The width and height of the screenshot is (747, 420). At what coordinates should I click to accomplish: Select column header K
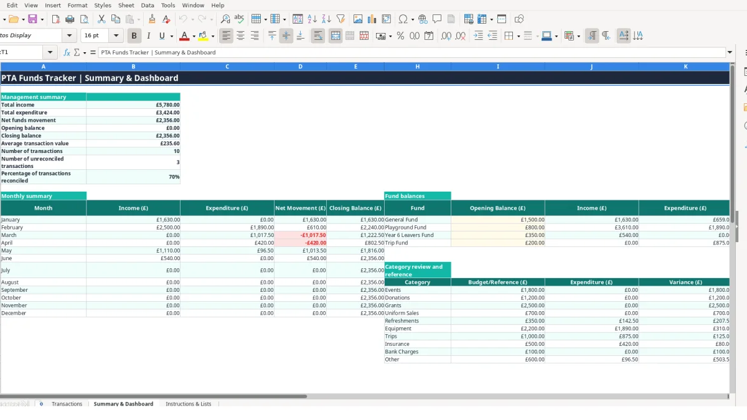click(x=685, y=67)
